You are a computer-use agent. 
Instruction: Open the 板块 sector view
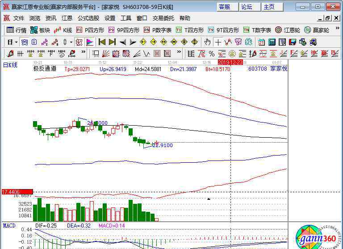click(40, 30)
